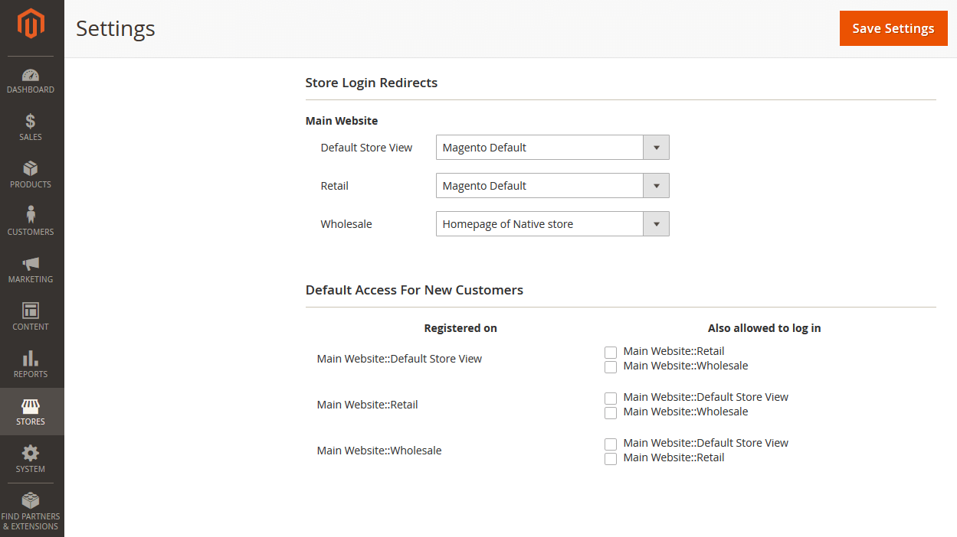This screenshot has height=537, width=957.
Task: Open the Dashboard gauge icon
Action: tap(31, 75)
